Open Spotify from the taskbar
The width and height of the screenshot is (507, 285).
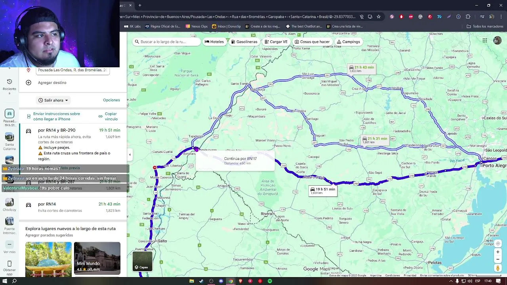point(270,281)
